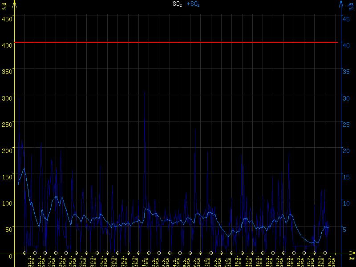Image resolution: width=356 pixels, height=267 pixels.
Task: Click the 45 value on right axis
Action: [x=348, y=19]
